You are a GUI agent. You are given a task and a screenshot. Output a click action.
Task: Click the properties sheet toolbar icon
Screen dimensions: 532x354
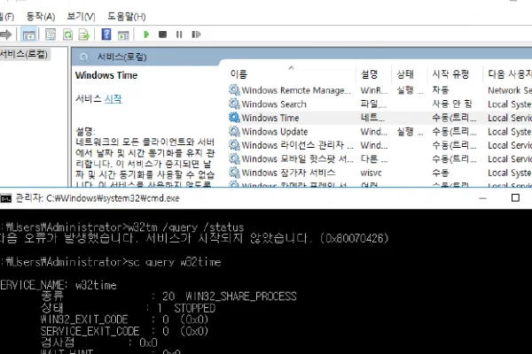click(x=51, y=35)
